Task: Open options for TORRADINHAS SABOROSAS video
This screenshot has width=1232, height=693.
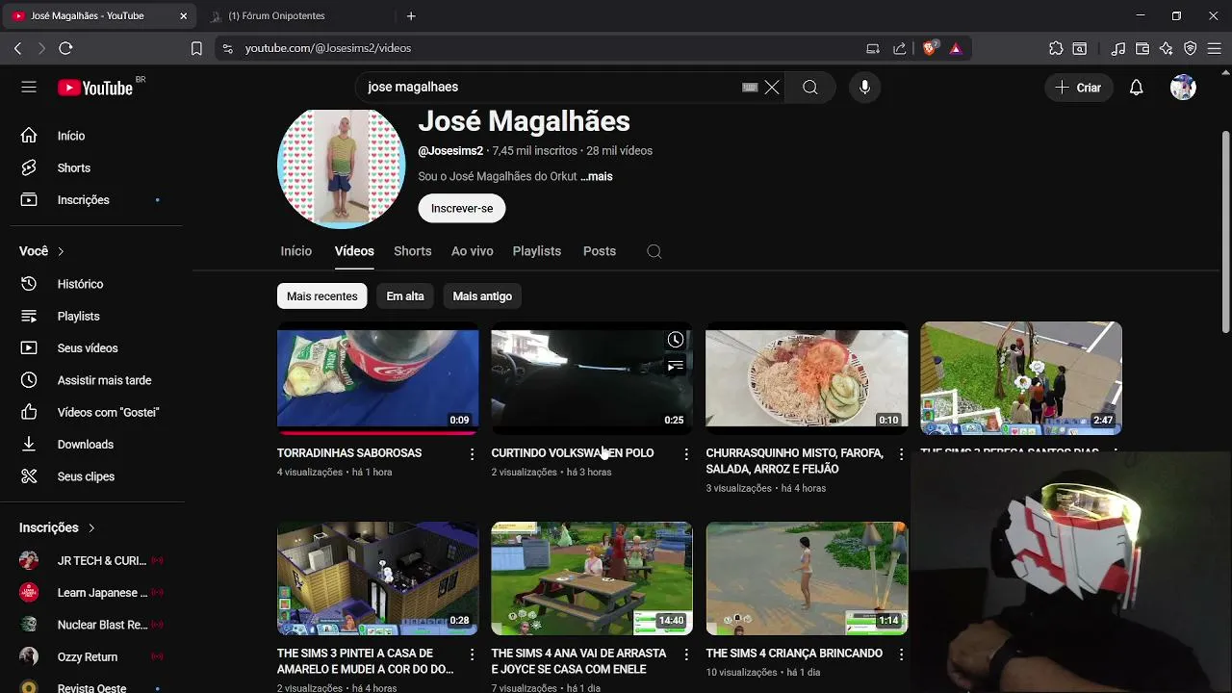Action: tap(472, 454)
